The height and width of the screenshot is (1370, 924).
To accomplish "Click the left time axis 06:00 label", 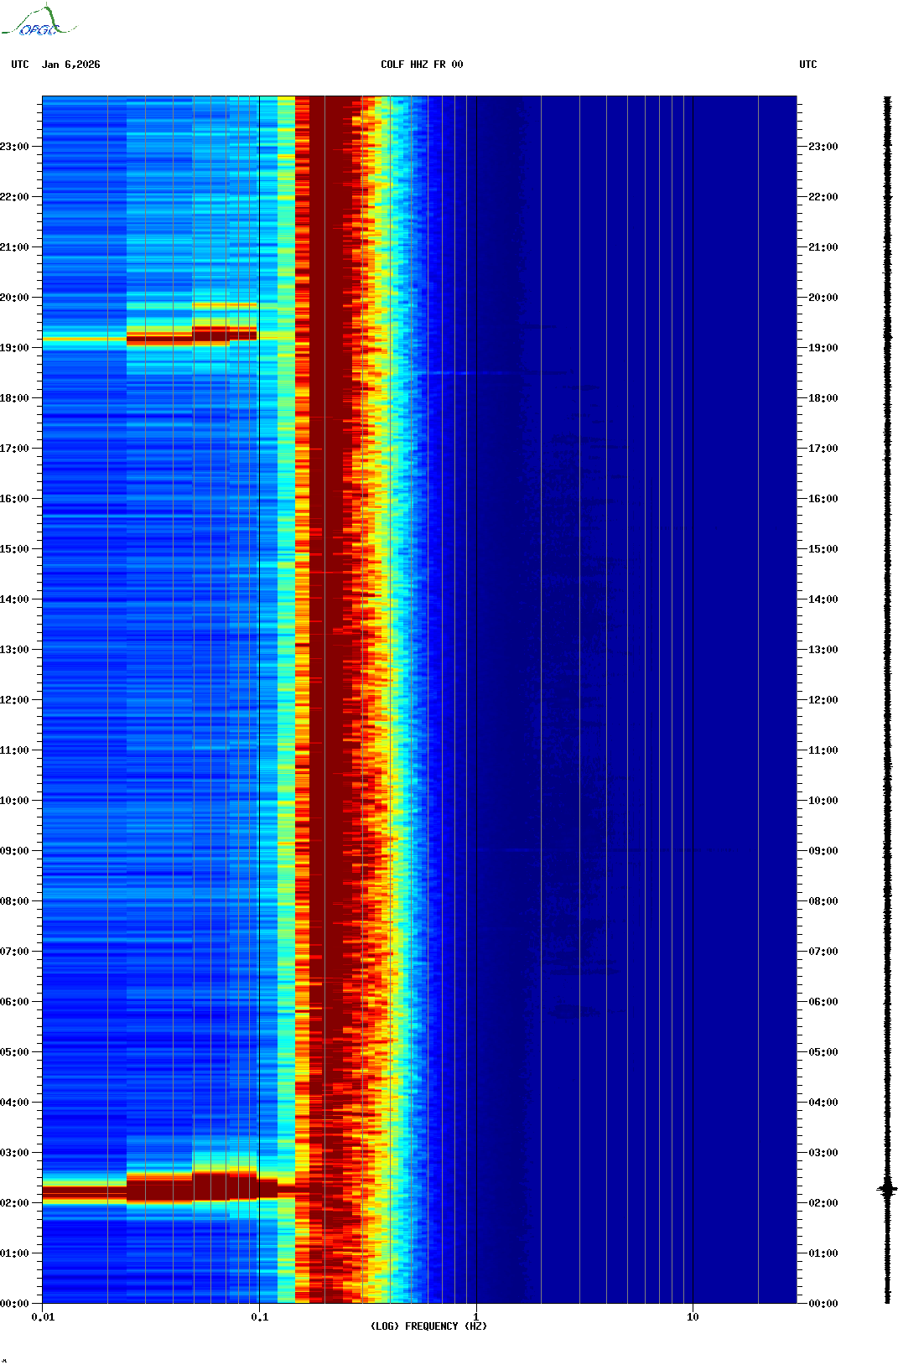I will pyautogui.click(x=15, y=1002).
